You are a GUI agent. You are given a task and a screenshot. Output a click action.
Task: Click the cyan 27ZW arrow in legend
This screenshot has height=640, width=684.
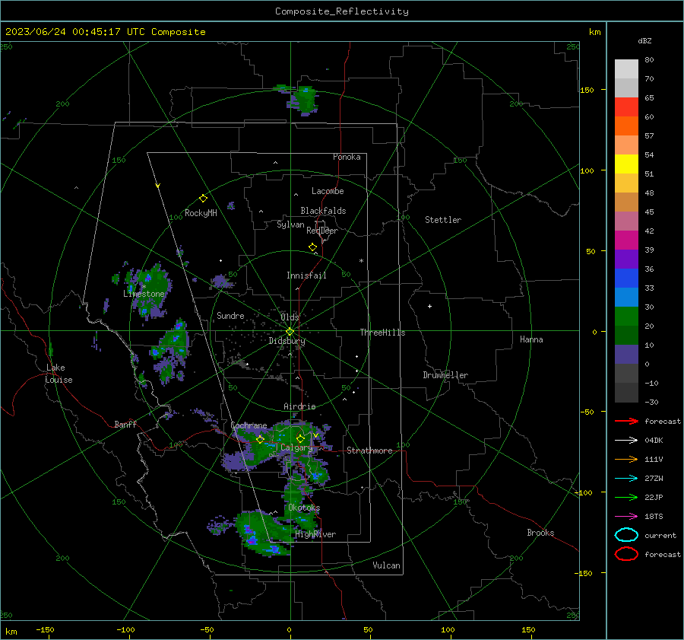tap(626, 479)
